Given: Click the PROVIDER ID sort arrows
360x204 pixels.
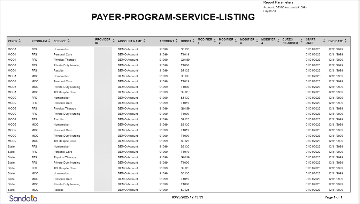Looking at the screenshot, I should (x=114, y=41).
